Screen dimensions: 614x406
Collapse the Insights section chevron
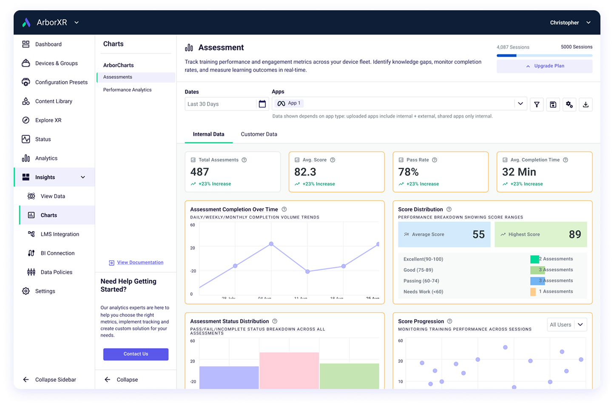83,177
